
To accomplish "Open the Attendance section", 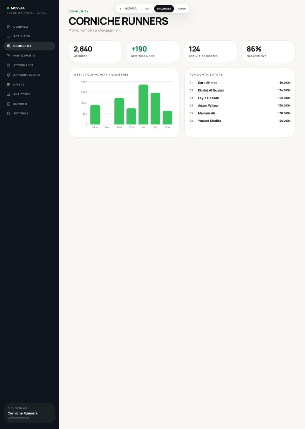I will coord(30,65).
